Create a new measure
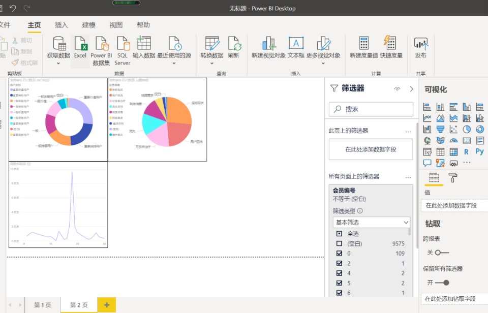Image resolution: width=488 pixels, height=313 pixels. (x=363, y=43)
